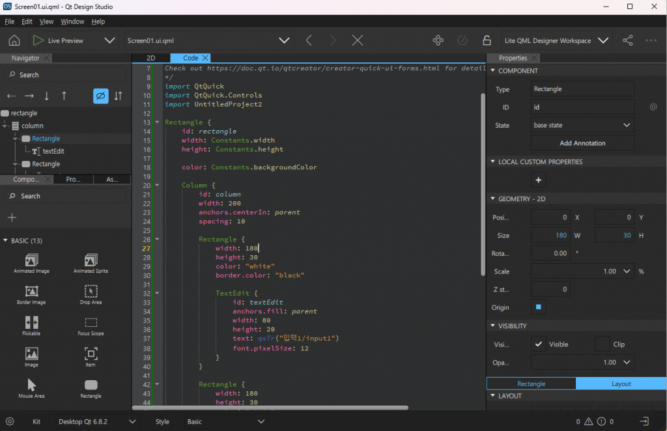Toggle the Visible checkbox
Screen dimensions: 667x431
click(x=538, y=344)
